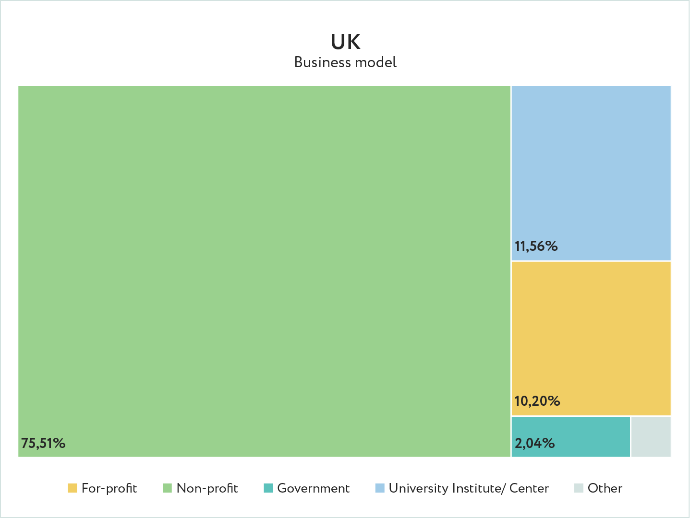Select the Government legend label
Screen dimensions: 690x518
tap(313, 488)
